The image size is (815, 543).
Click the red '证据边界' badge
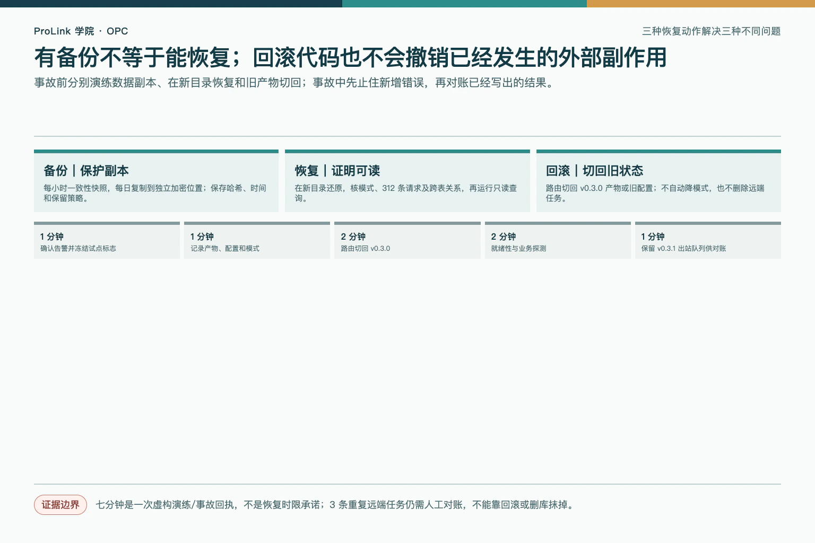click(x=60, y=505)
